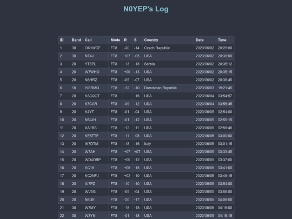Click callsign NT4J
The image size is (292, 219).
pyautogui.click(x=89, y=56)
